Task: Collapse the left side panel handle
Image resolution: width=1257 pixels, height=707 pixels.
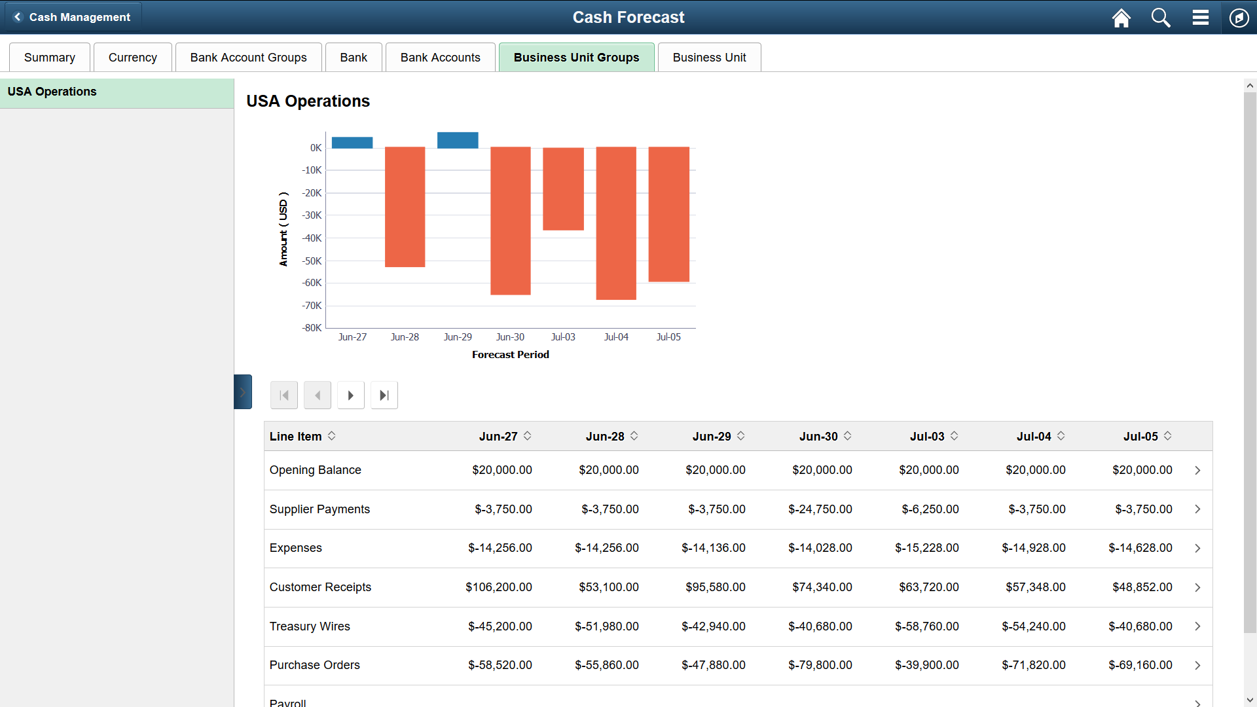Action: click(243, 392)
